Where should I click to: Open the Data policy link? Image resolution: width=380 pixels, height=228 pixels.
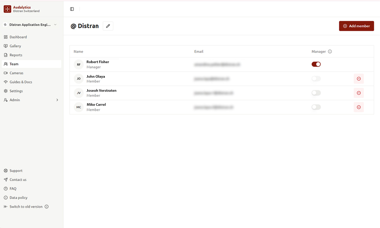pos(18,198)
